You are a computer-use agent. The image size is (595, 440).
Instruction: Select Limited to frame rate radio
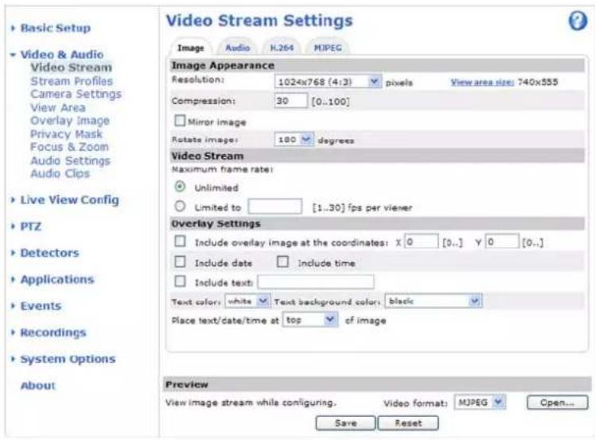[180, 206]
